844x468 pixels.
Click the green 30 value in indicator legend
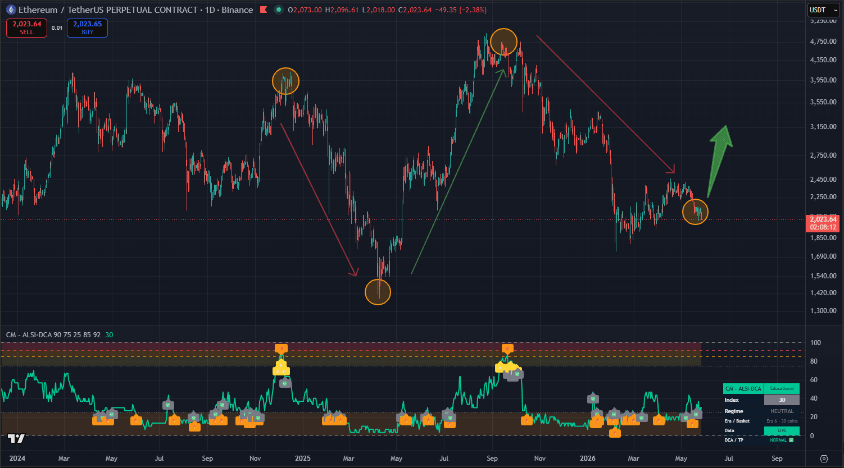(109, 335)
